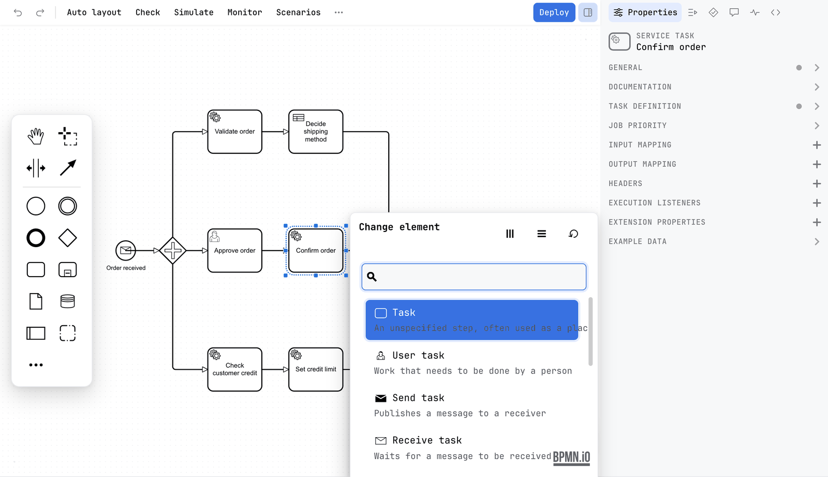Create a Pool/Participant from palette
828x477 pixels.
[36, 333]
